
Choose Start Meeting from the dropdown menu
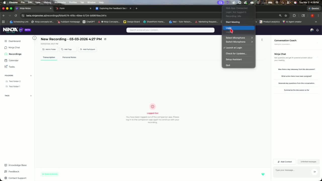coord(238,22)
